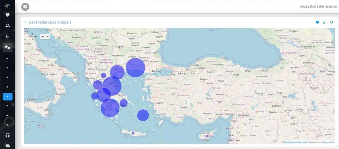Screen dimensions: 339x149
Task: Open the heart favorites icon in sidebar
Action: point(7,15)
